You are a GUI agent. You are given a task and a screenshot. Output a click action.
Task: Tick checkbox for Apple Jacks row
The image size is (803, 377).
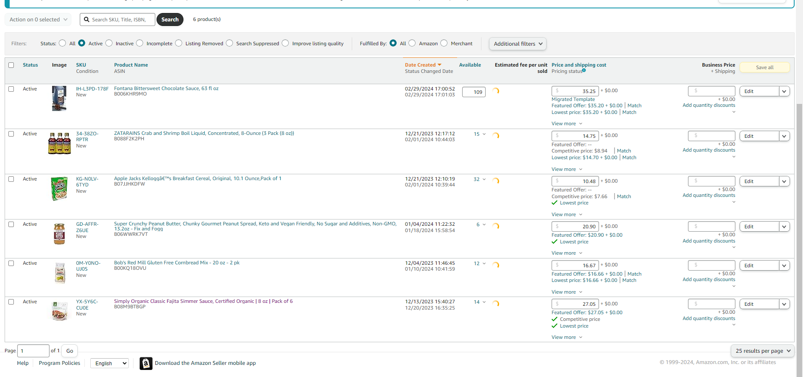tap(11, 179)
